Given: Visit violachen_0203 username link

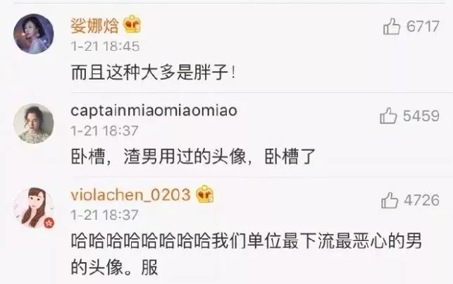Looking at the screenshot, I should (x=130, y=195).
